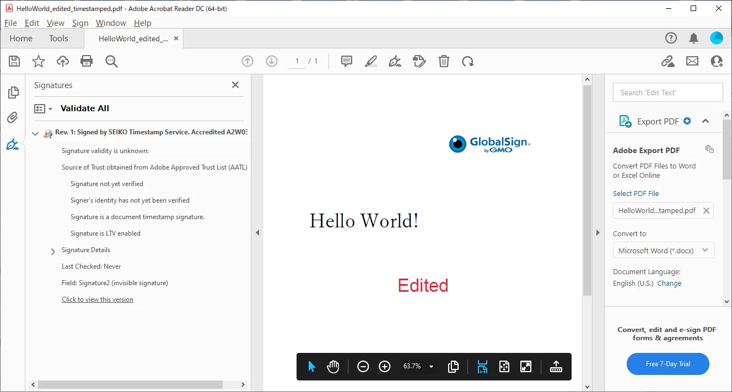732x392 pixels.
Task: Share a link using the chain icon
Action: (x=668, y=61)
